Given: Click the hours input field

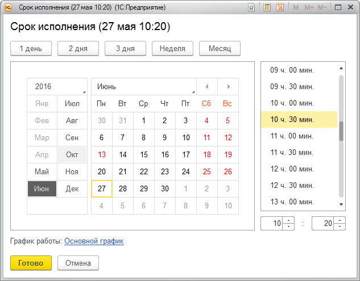Looking at the screenshot, I should coord(273,224).
